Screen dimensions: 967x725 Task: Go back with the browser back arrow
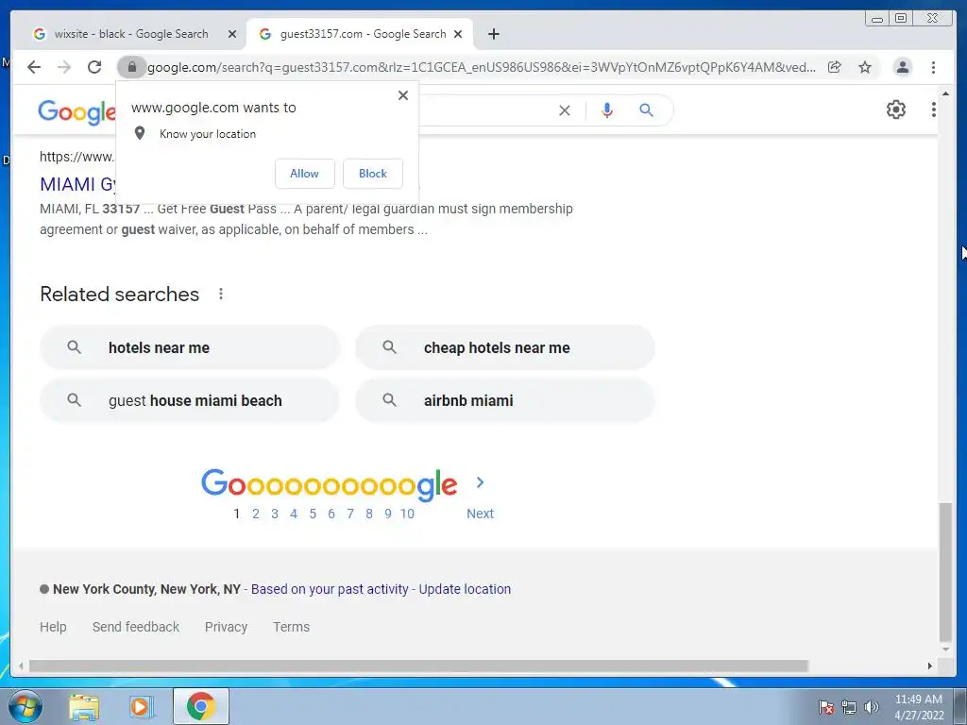click(34, 67)
